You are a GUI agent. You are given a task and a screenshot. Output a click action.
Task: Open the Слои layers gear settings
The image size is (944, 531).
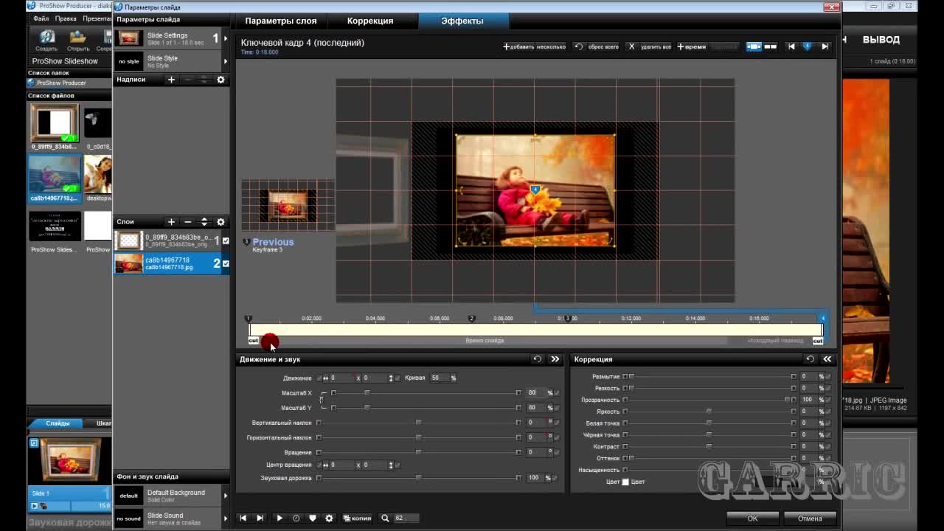point(221,222)
